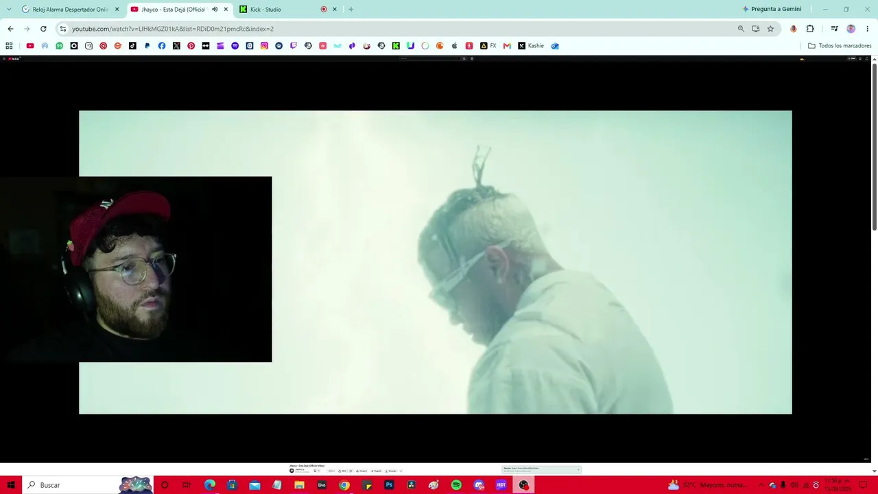The image size is (878, 494).
Task: Install app icon in the address bar
Action: pyautogui.click(x=756, y=29)
